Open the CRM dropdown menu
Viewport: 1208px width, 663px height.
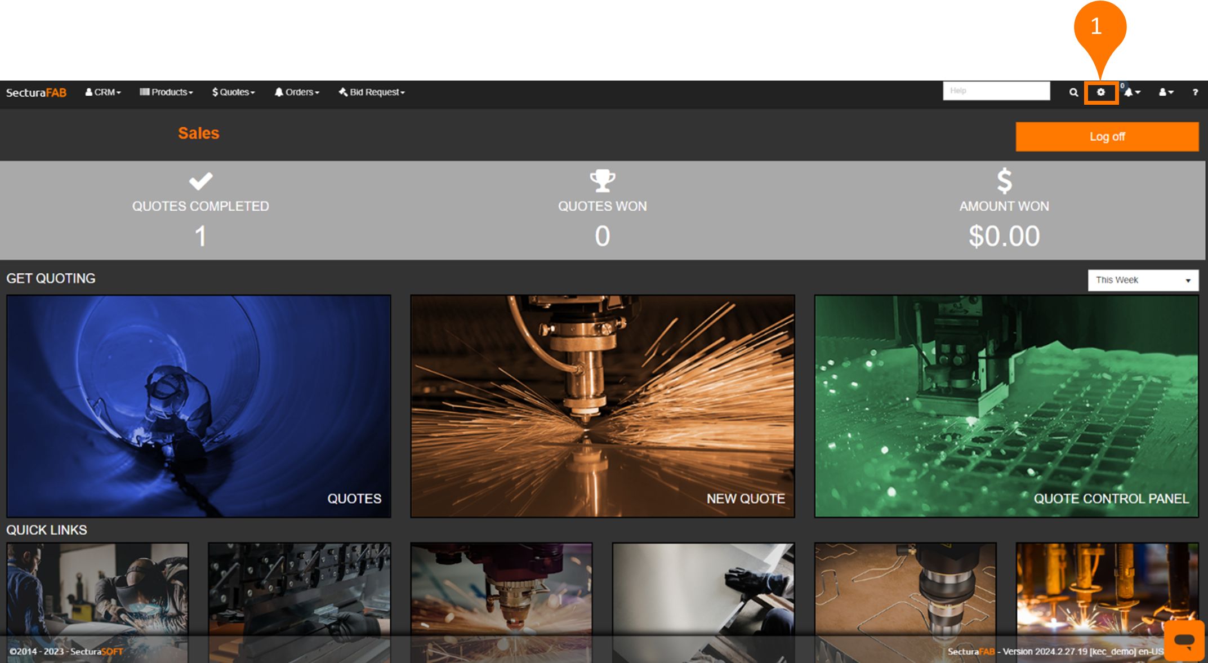pos(103,92)
